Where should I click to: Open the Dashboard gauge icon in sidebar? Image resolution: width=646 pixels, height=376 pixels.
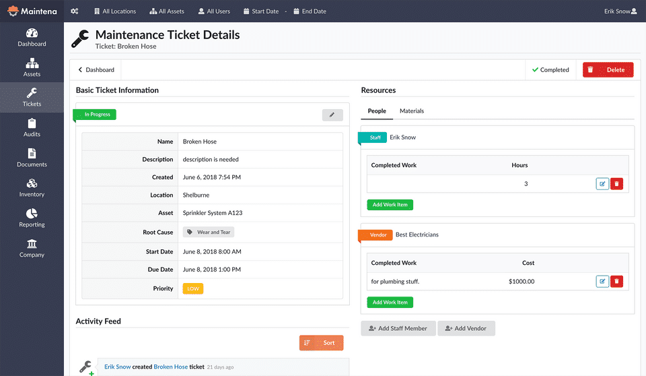(x=32, y=33)
